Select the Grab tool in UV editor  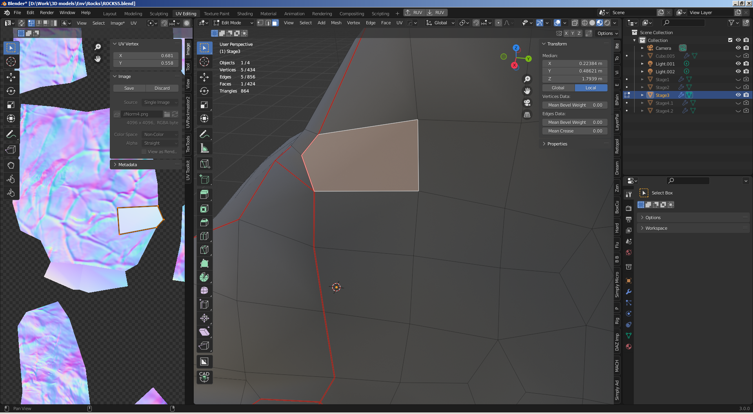11,165
